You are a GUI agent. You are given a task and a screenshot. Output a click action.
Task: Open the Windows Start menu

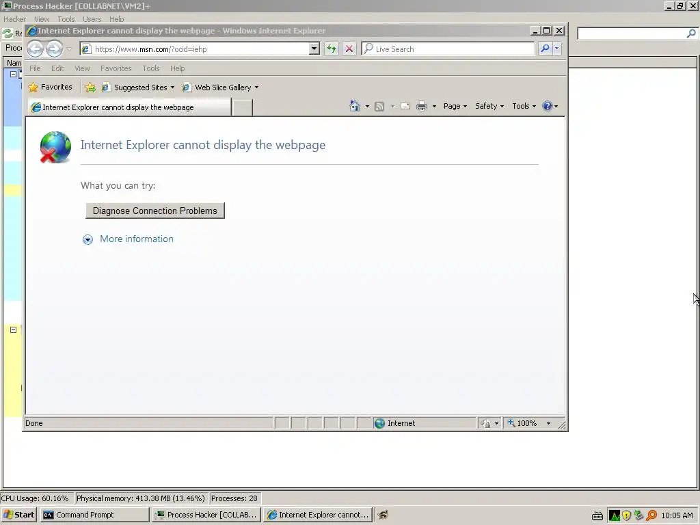coord(18,515)
